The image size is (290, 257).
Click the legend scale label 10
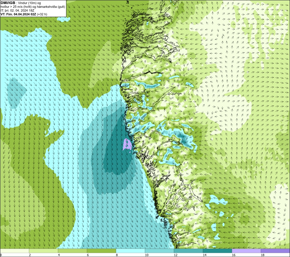pyautogui.click(x=146, y=255)
